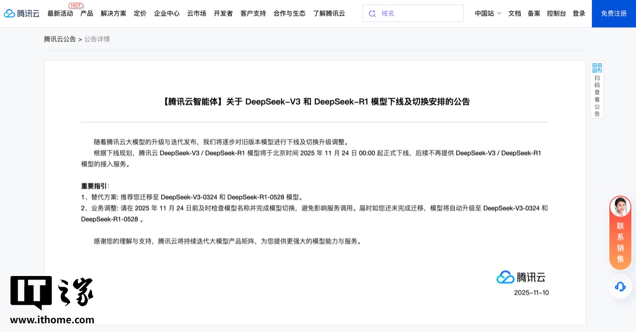Open the 开发者 menu

[223, 13]
